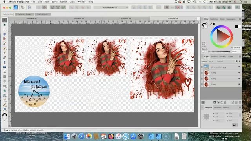Switch to the History tab
This screenshot has height=141, width=251.
click(x=226, y=107)
